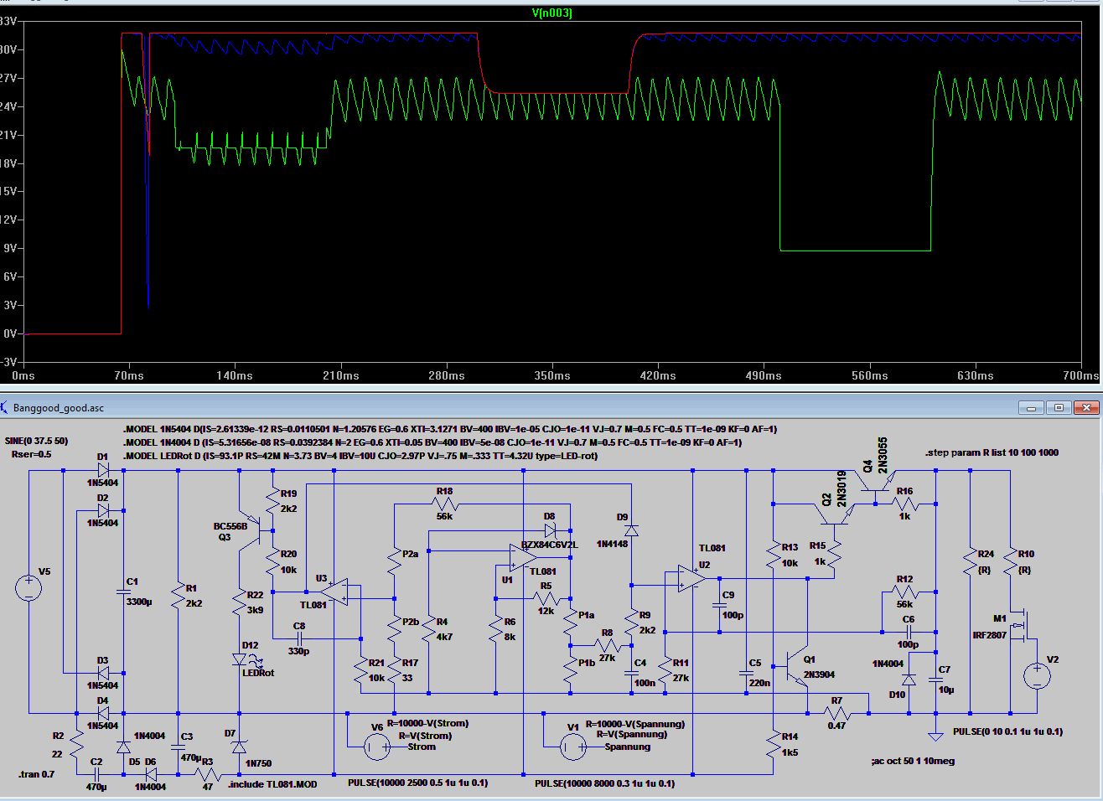This screenshot has height=801, width=1103.
Task: Click the ground symbol near the PULSE source
Action: (935, 736)
